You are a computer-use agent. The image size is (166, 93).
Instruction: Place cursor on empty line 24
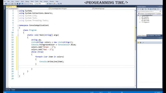coord(77,66)
